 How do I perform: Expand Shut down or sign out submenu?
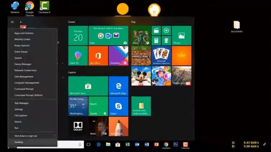[x=33, y=136]
